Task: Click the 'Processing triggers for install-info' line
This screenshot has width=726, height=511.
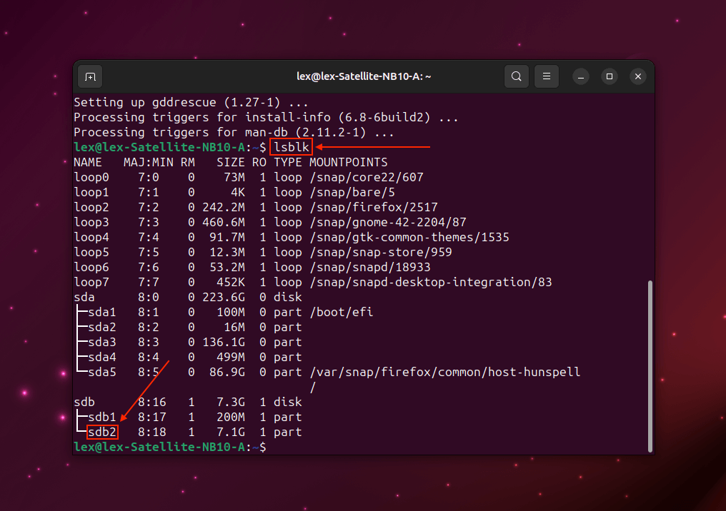Action: pyautogui.click(x=266, y=117)
